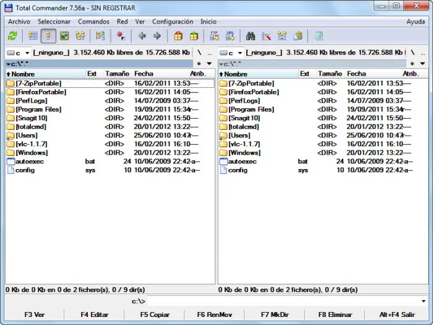Open the Notepad icon in the toolbar
The height and width of the screenshot is (325, 433).
319,36
